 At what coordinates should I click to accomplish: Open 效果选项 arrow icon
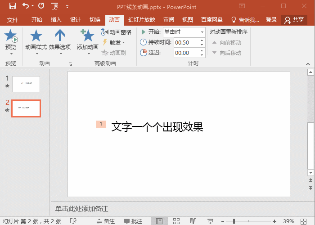60,35
